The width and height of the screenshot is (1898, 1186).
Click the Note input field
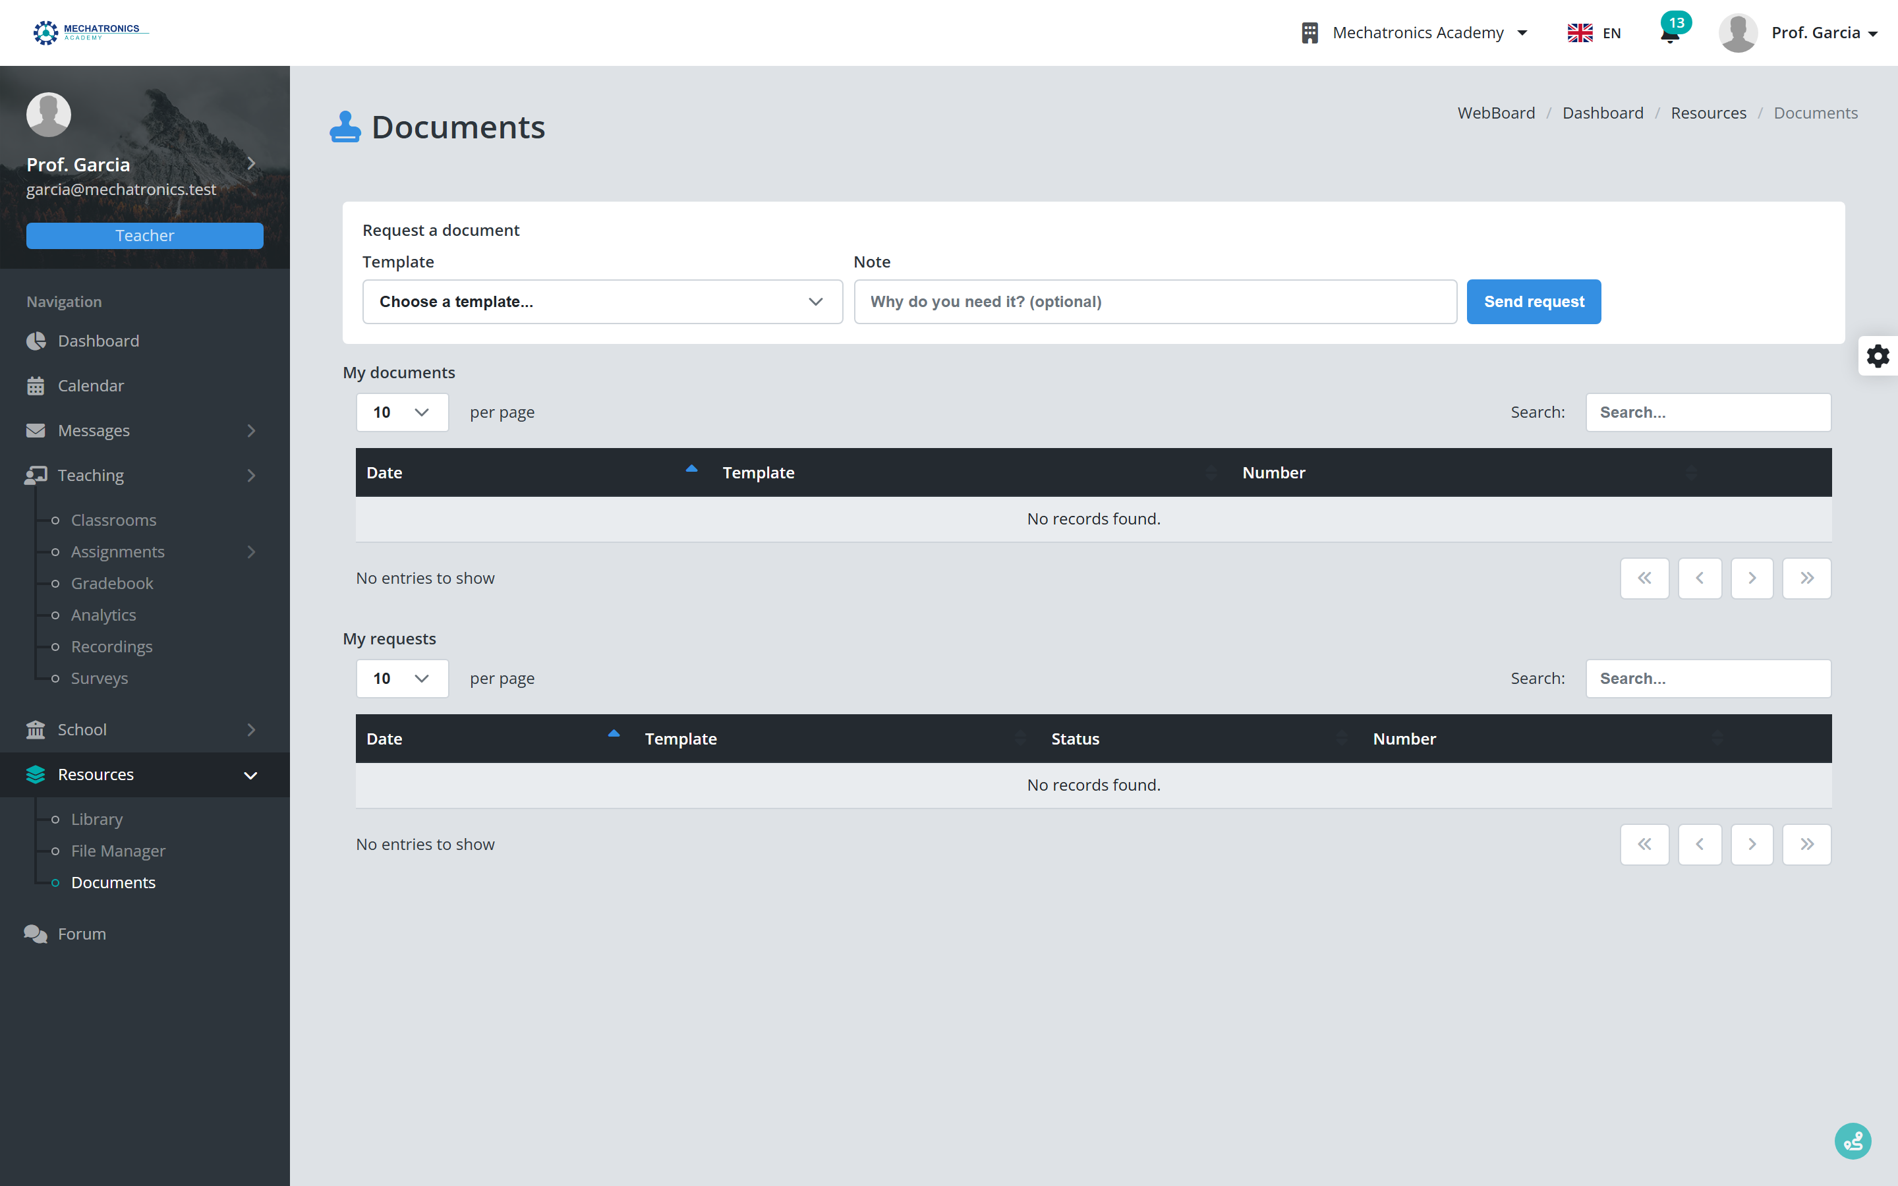click(x=1155, y=302)
